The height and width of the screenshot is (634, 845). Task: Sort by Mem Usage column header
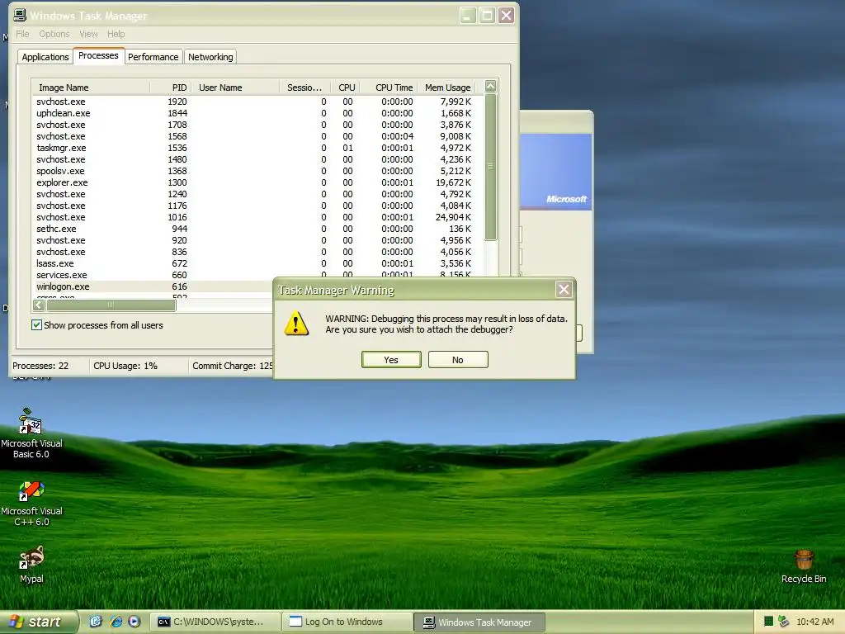[446, 88]
